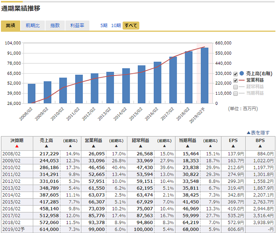Sort by 前期比 arrow next to 売上高
The height and width of the screenshot is (233, 276).
[71, 146]
